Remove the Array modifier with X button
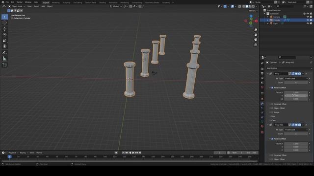Viewport: 314px width, 176px height. click(x=306, y=74)
